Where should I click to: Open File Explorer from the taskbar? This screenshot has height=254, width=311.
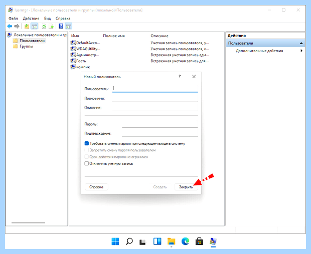click(x=171, y=241)
